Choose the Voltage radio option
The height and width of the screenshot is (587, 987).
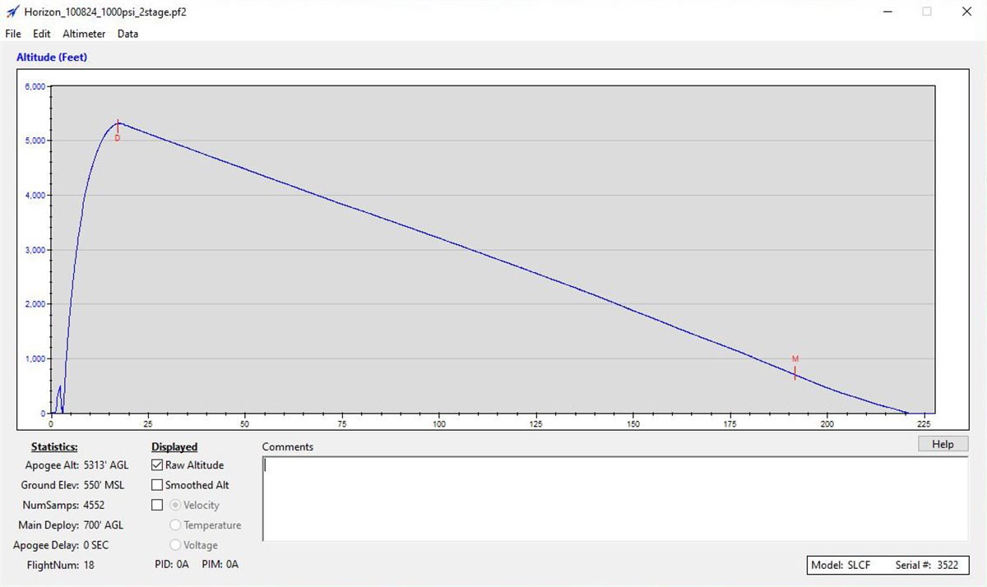175,545
